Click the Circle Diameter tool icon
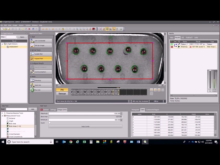This screenshot has height=165, width=220. (x=8, y=134)
